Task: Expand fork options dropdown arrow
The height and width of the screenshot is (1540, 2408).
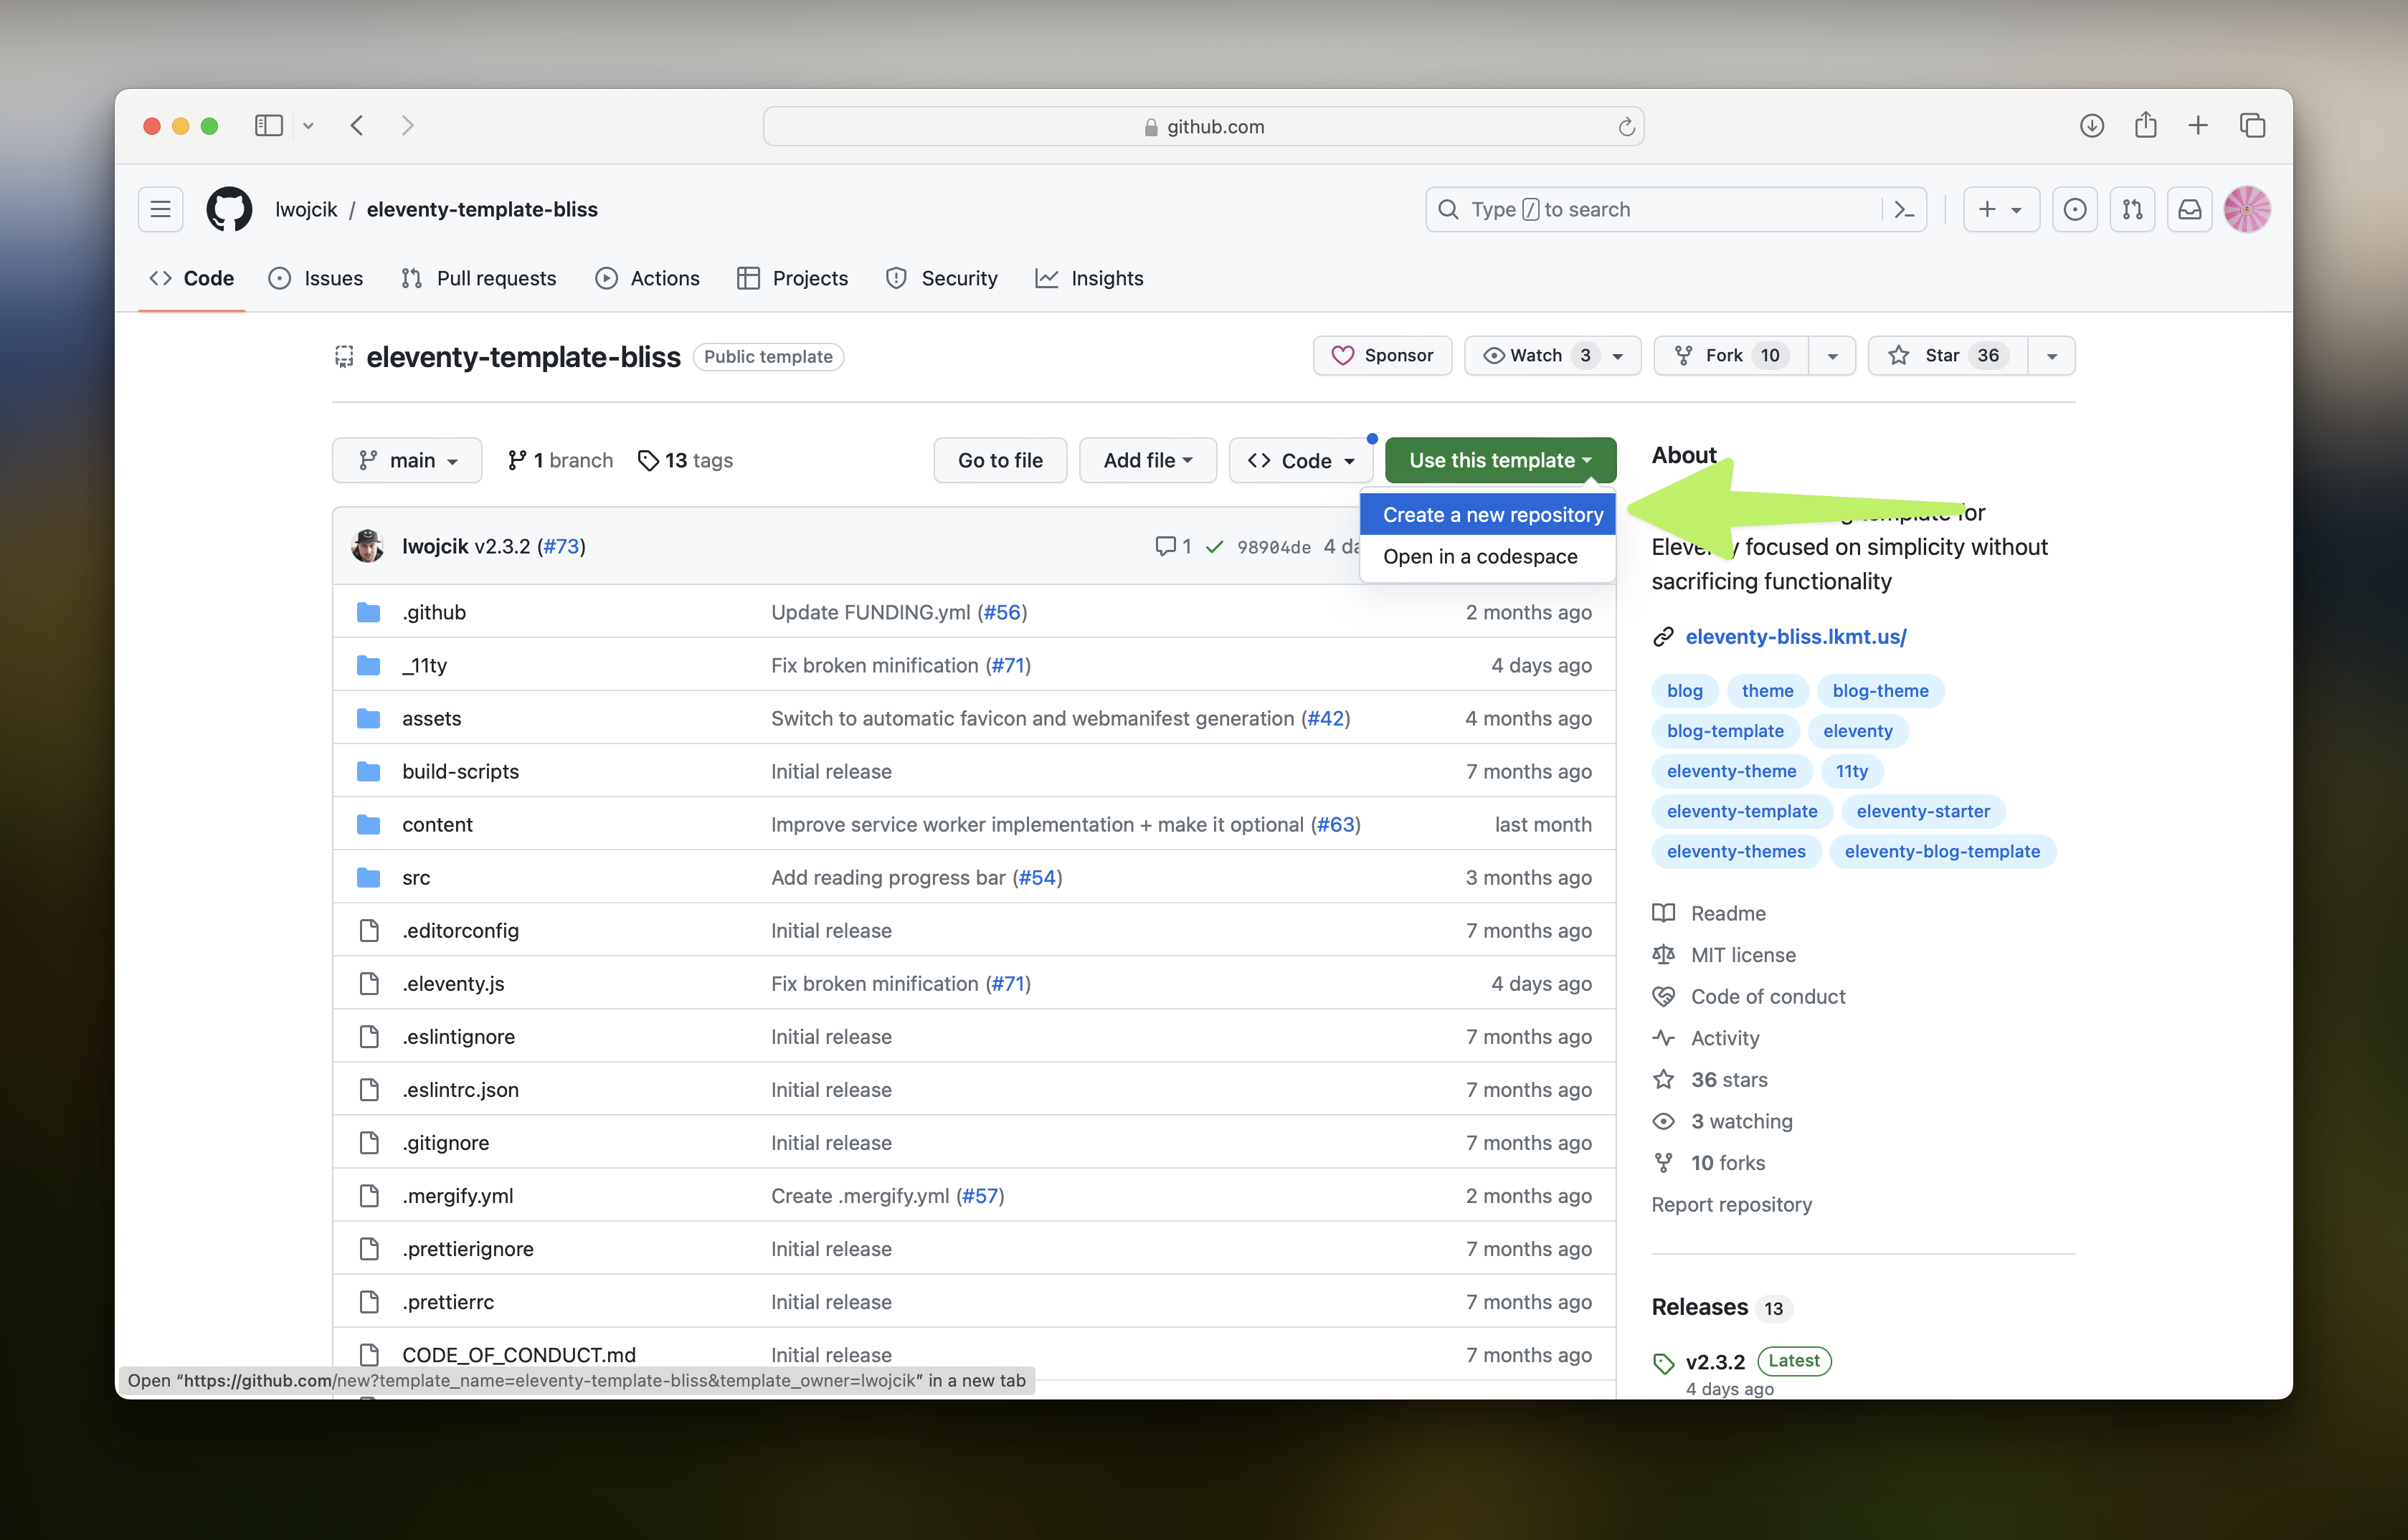Action: tap(1832, 355)
